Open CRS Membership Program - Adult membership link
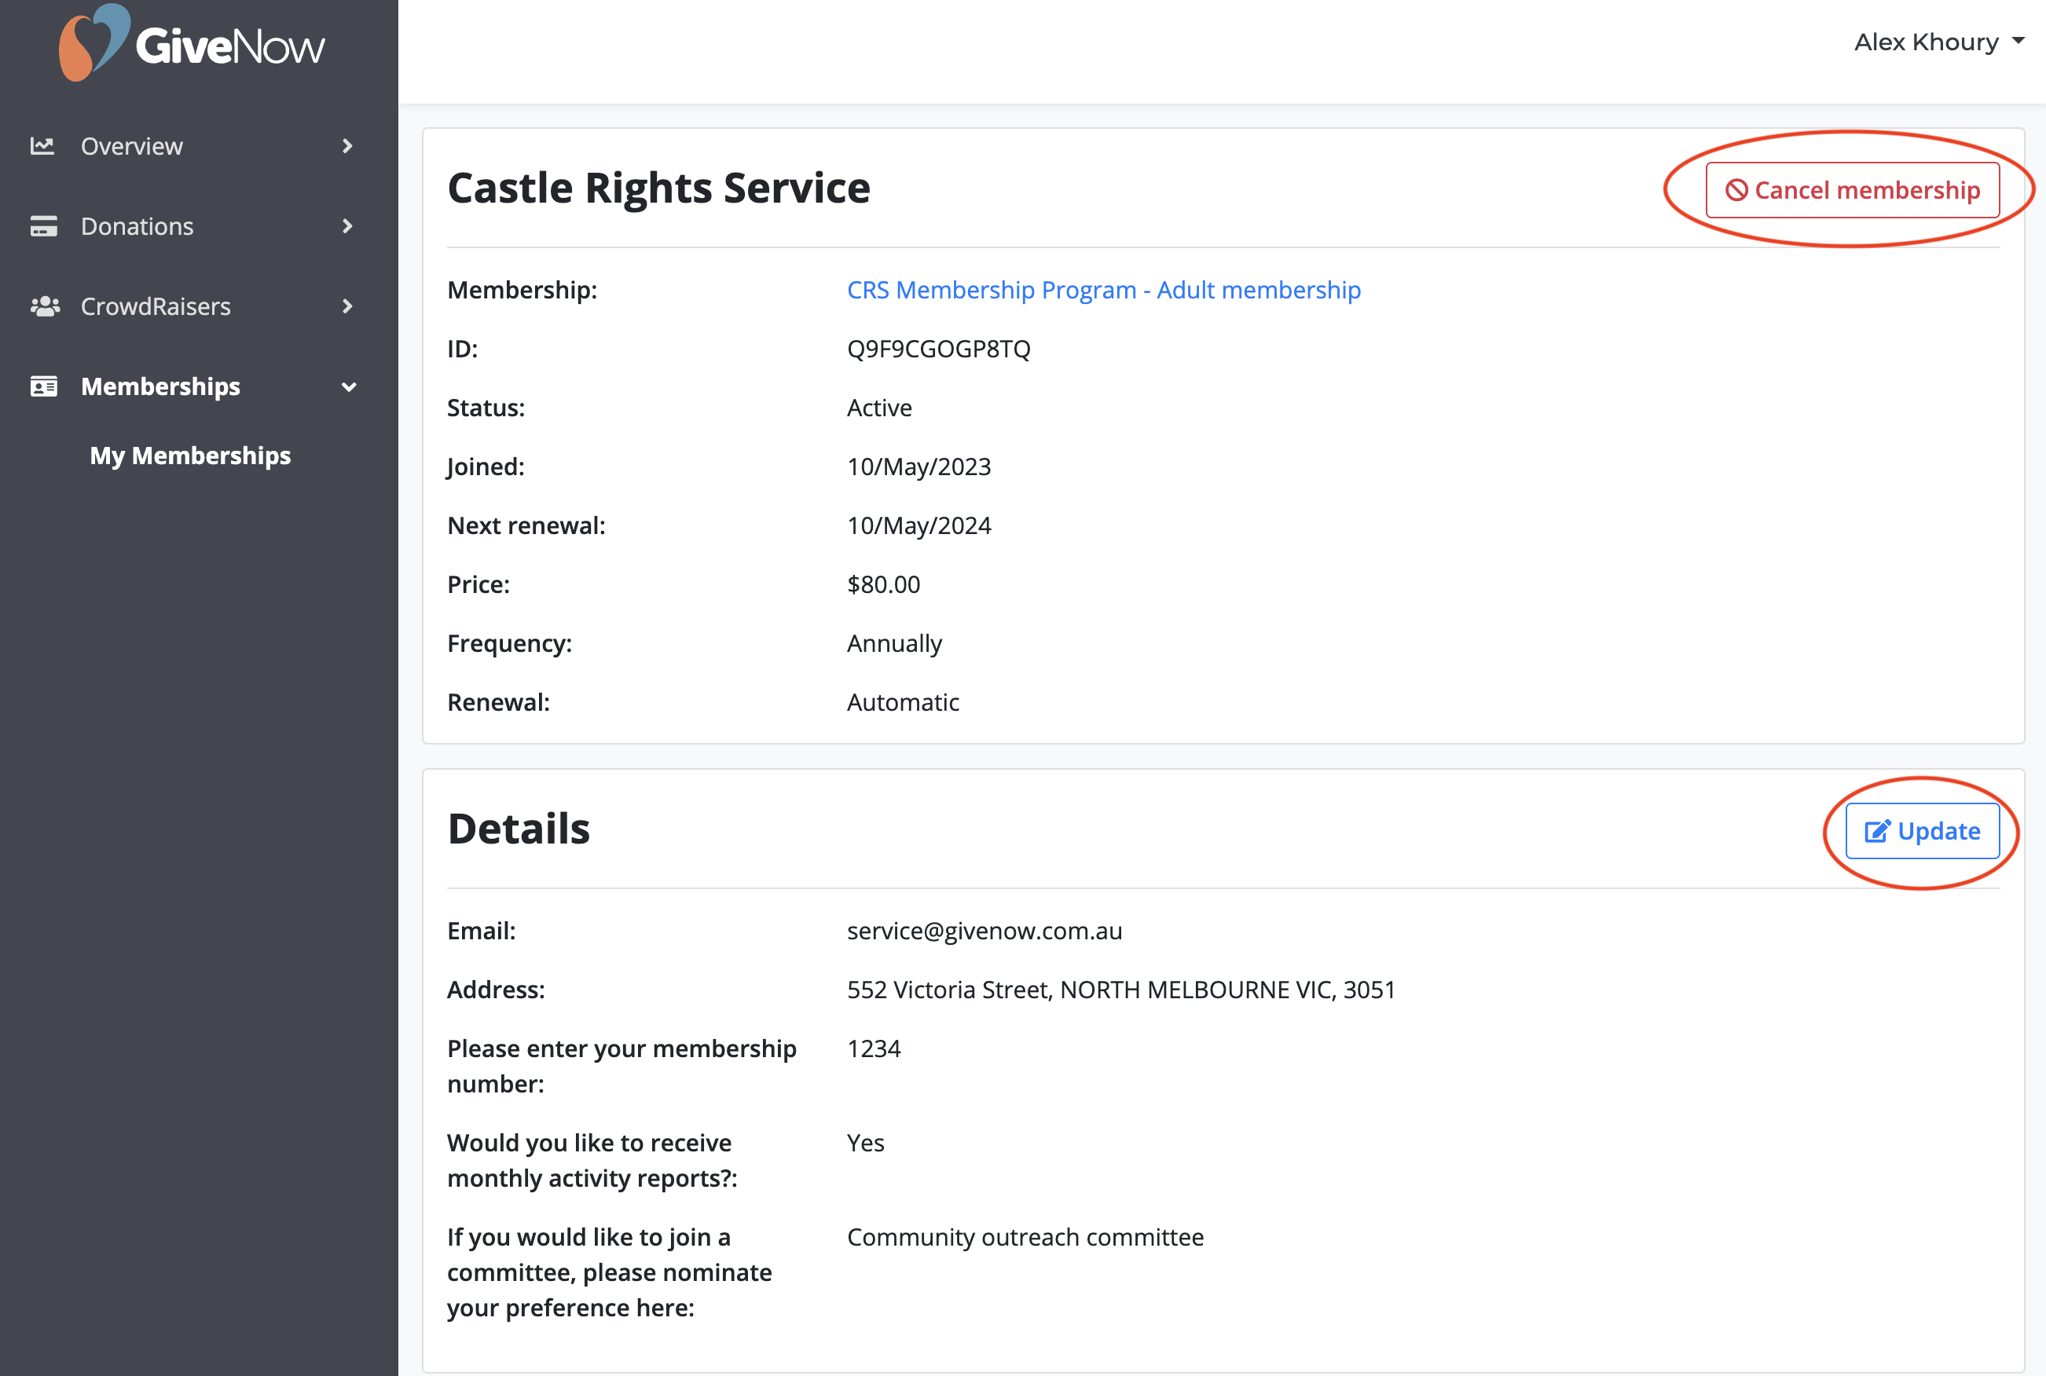Screen dimensions: 2046x1376 click(x=1103, y=290)
